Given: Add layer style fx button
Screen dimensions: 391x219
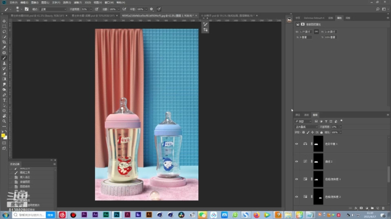Looking at the screenshot, I should pos(356,208).
